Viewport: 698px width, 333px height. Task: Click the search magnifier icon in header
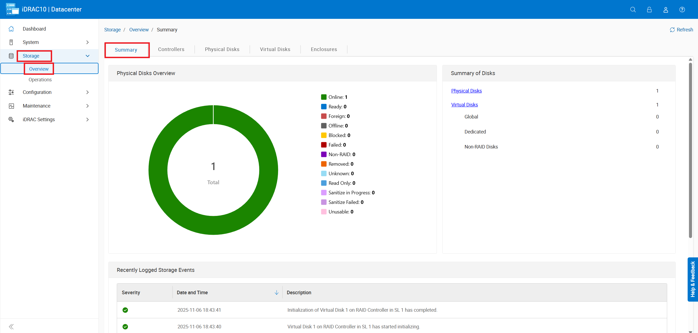click(x=633, y=10)
